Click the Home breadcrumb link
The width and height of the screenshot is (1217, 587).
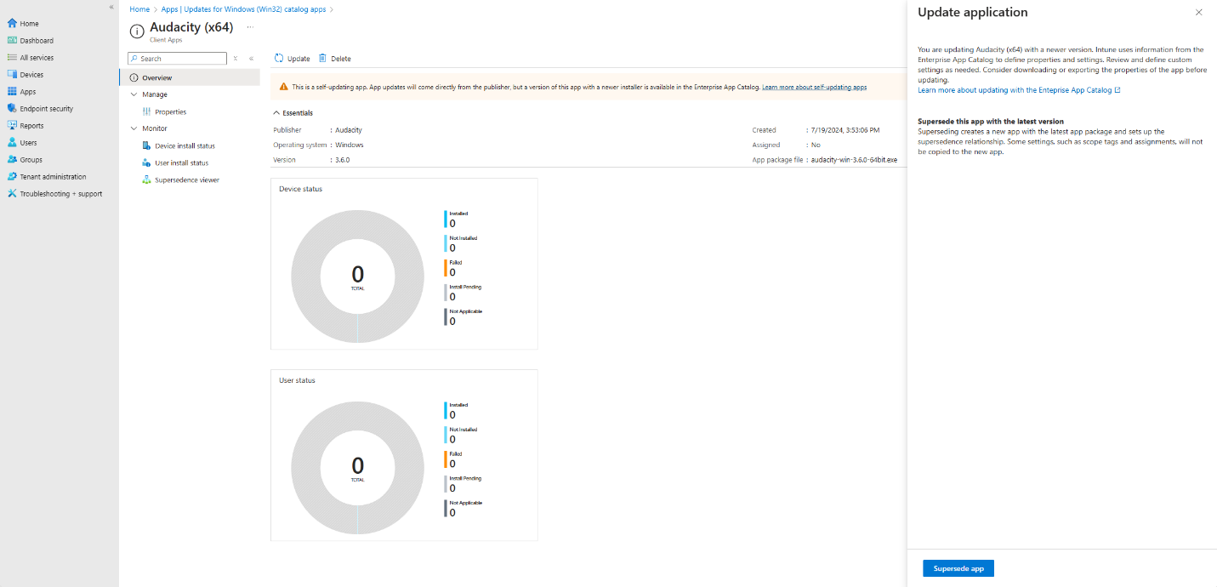(139, 9)
